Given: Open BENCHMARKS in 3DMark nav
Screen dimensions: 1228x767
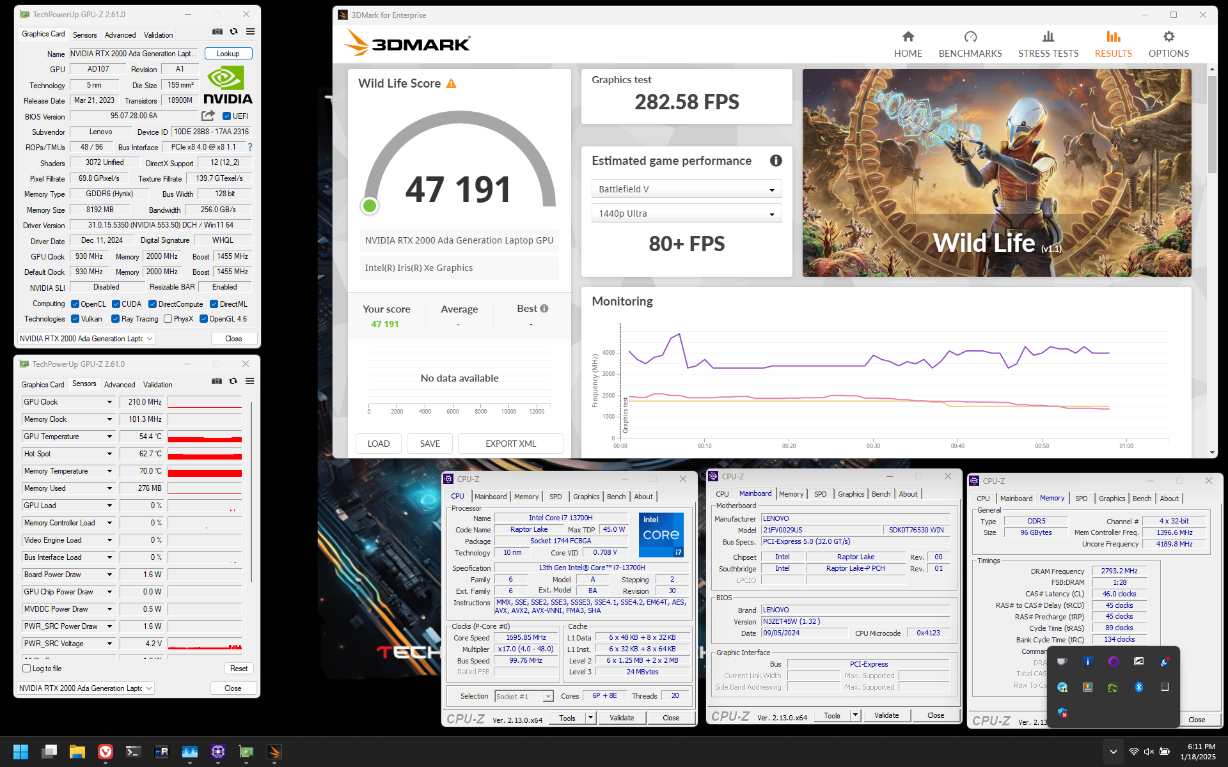Looking at the screenshot, I should (x=970, y=44).
